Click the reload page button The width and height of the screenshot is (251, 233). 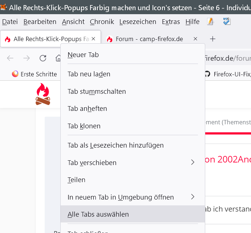pos(43,58)
